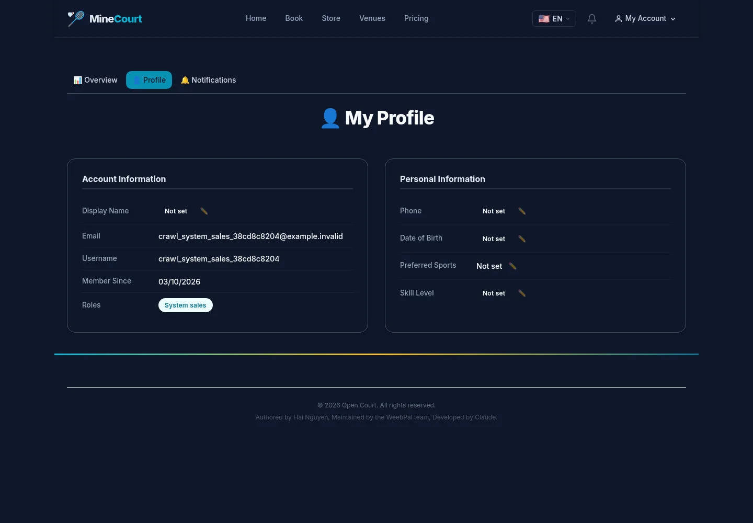This screenshot has height=523, width=753.
Task: Open the notifications bell icon
Action: tap(592, 19)
